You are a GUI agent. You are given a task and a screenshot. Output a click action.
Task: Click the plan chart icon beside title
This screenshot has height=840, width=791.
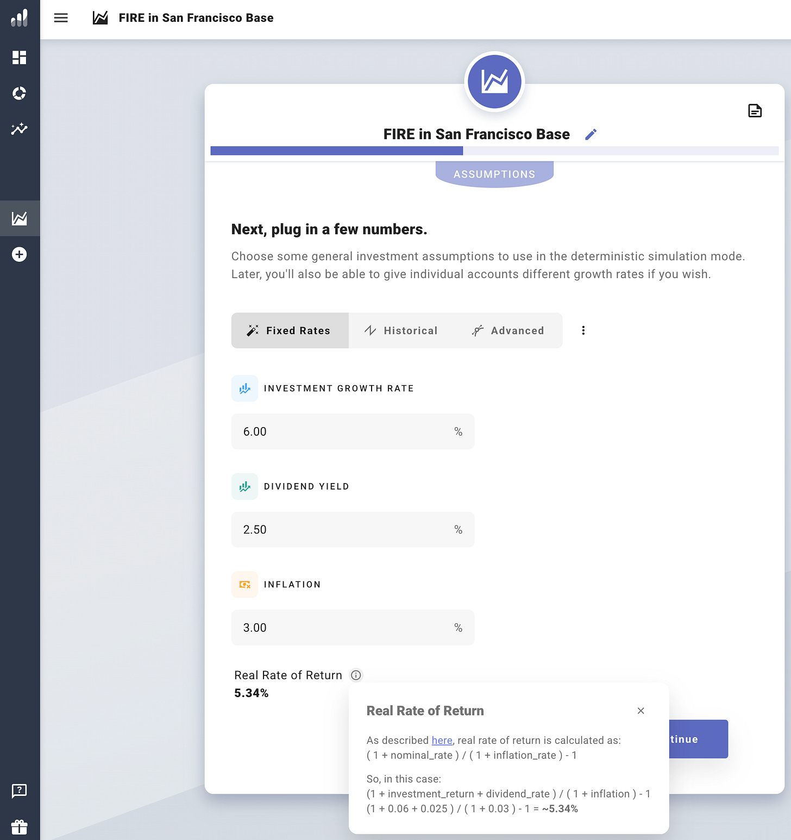[100, 18]
